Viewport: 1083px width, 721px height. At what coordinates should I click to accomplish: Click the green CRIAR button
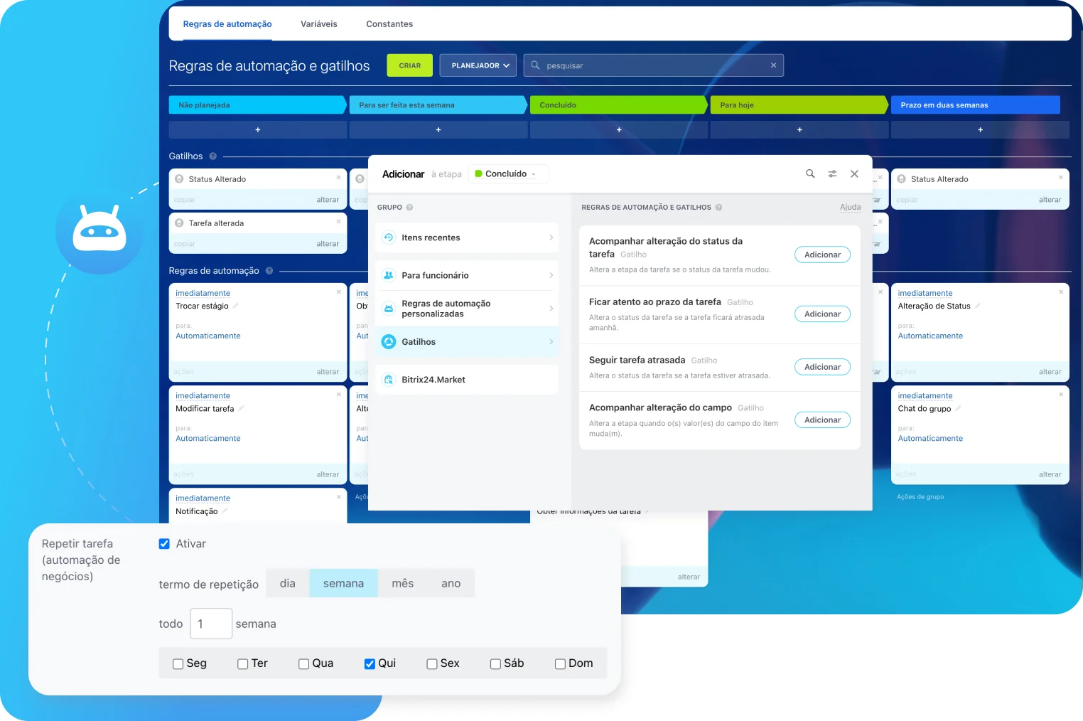[x=409, y=65]
